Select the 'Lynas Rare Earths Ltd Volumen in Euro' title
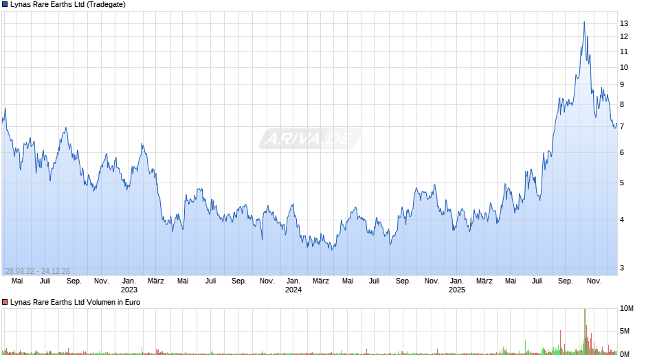The image size is (646, 361). coord(75,302)
